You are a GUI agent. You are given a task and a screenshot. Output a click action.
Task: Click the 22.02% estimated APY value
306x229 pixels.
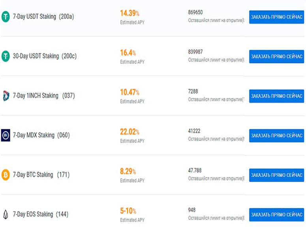(130, 132)
